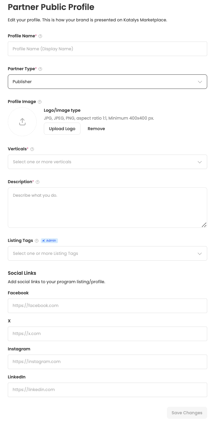The image size is (215, 423).
Task: Open the Partner Type dropdown showing Publisher
Action: 107,82
